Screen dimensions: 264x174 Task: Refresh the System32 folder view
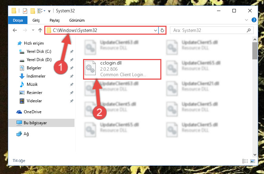coord(162,30)
